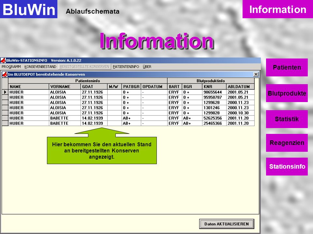Click GDAT 14.02.1939 in row KNR 52625356
Screen dimensions: 313x234
(94, 118)
